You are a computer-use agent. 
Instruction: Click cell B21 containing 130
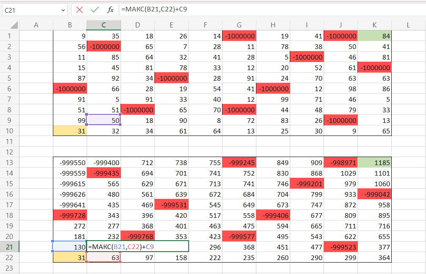[70, 247]
